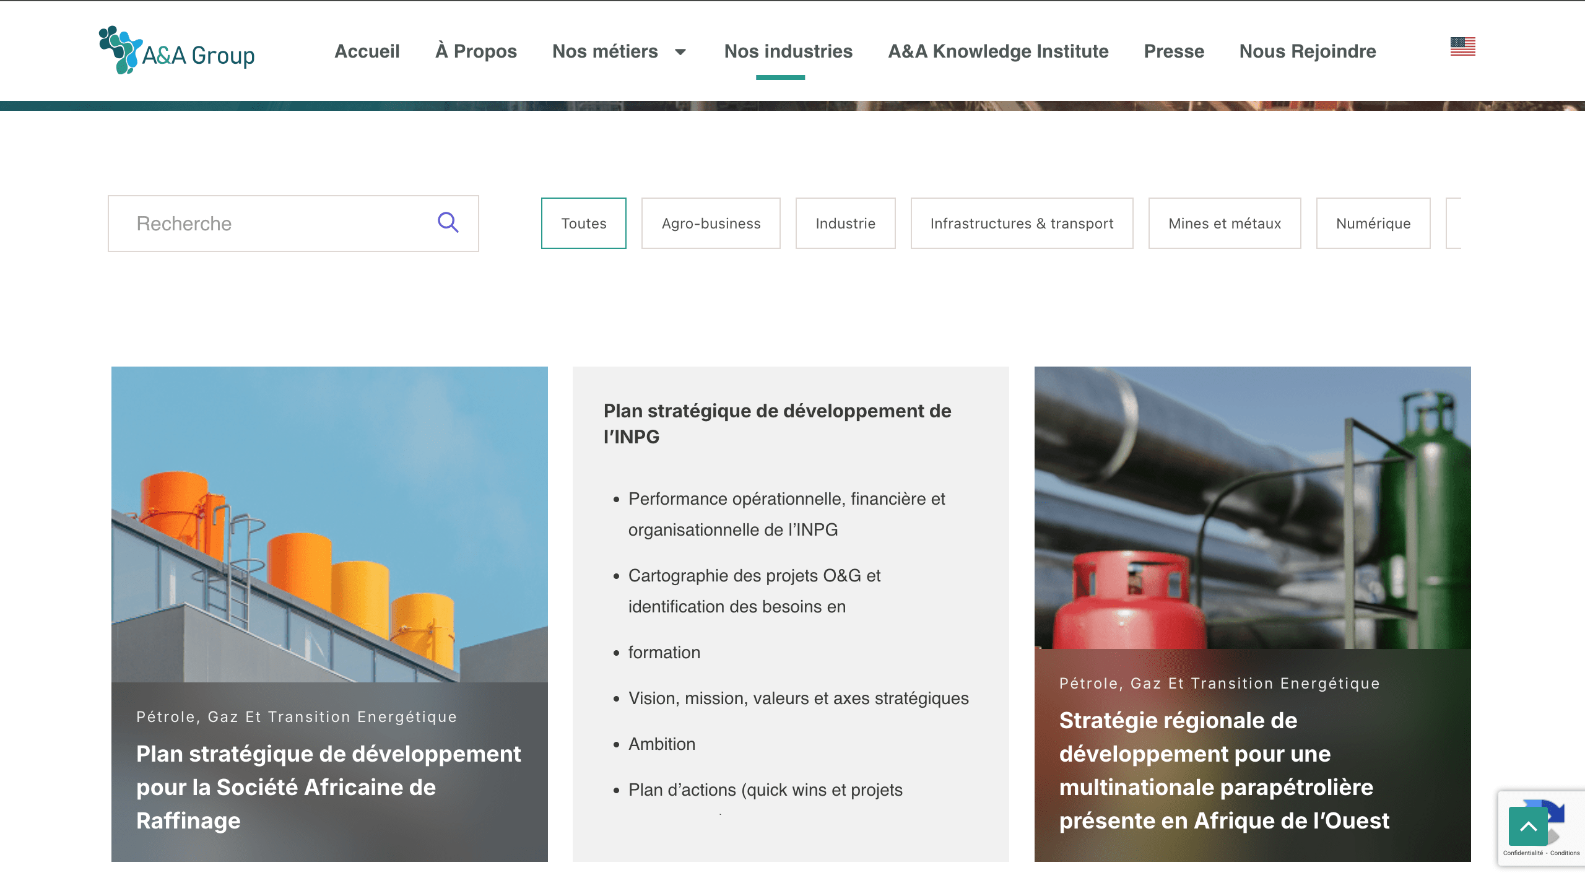The image size is (1585, 883).
Task: Choose the Numérique filter
Action: coord(1373,224)
